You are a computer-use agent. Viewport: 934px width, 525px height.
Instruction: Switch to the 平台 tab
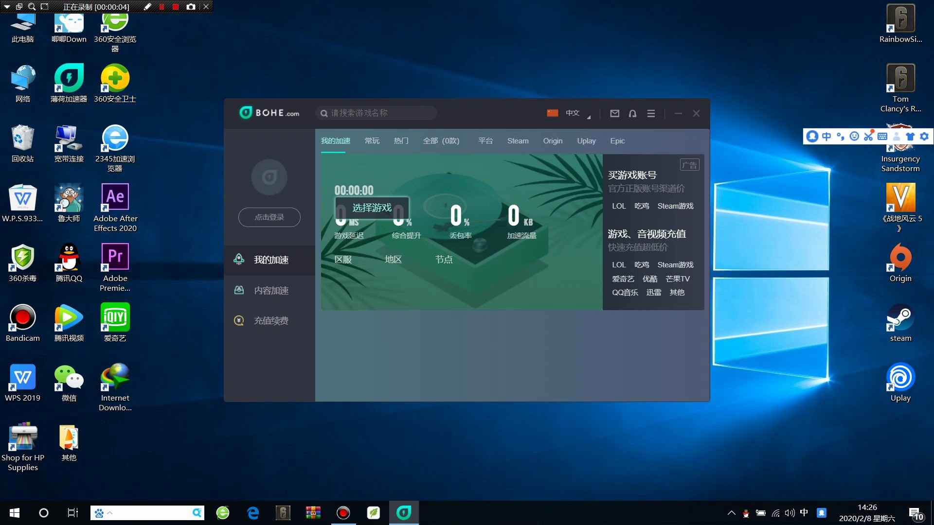tap(485, 141)
